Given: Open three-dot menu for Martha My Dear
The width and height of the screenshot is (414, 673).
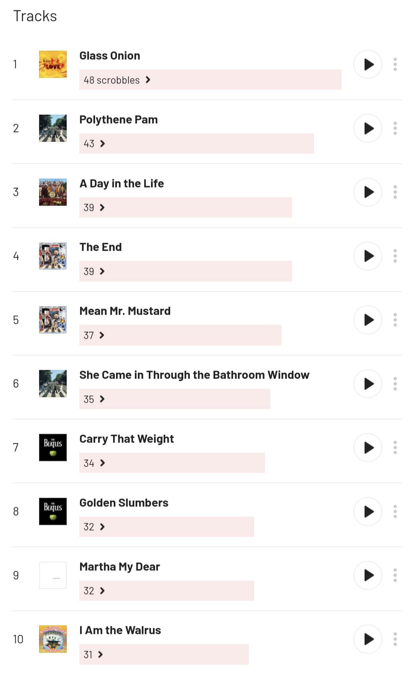Looking at the screenshot, I should [x=395, y=575].
